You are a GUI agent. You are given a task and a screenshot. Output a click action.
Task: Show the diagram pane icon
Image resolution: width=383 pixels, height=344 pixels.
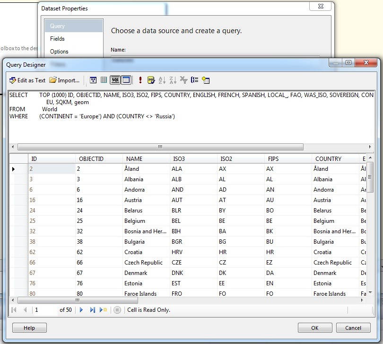(x=93, y=80)
